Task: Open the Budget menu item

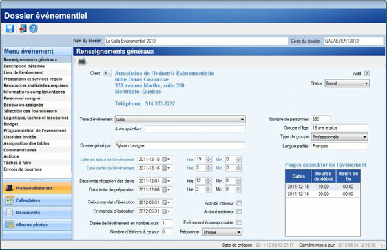Action: (37, 124)
